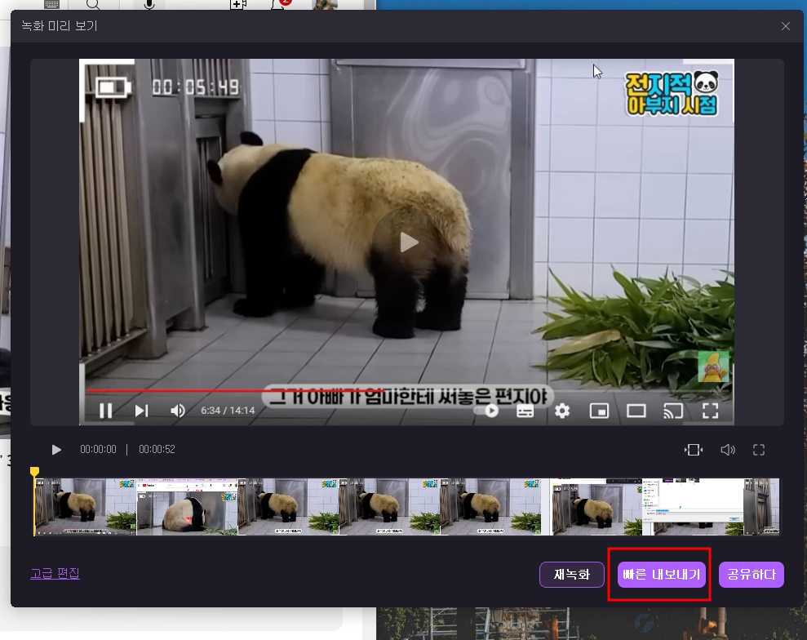Click the theater mode icon in YouTube player
Viewport: 807px width, 640px height.
[x=636, y=411]
